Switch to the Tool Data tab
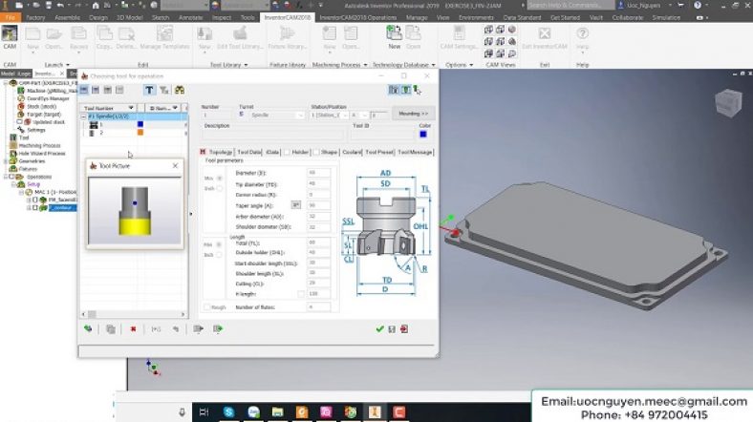Viewport: 753px width, 422px height. click(x=248, y=152)
